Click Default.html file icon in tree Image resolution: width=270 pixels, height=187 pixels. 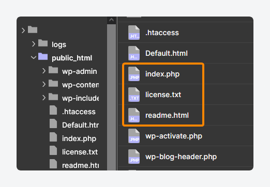[53, 123]
